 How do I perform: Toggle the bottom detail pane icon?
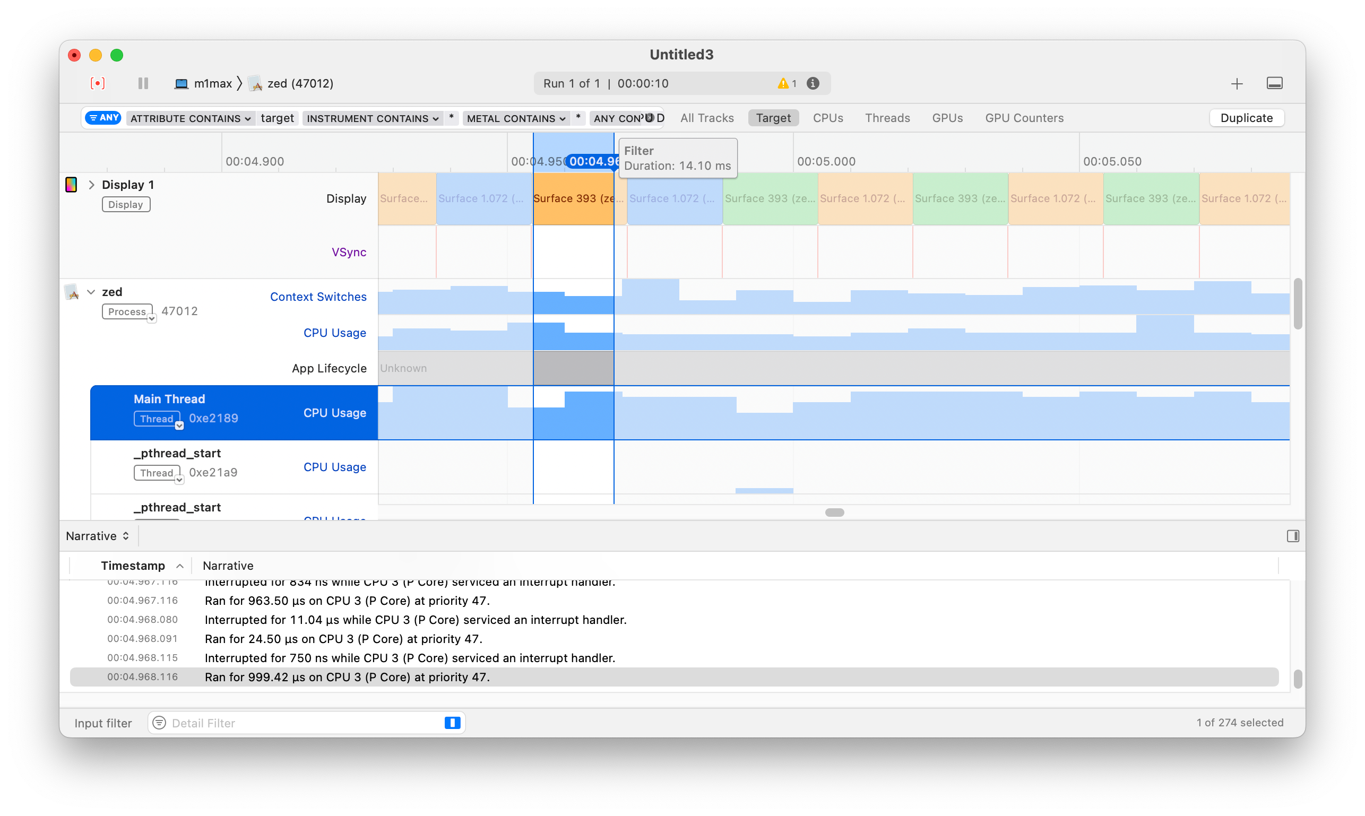click(x=1274, y=84)
